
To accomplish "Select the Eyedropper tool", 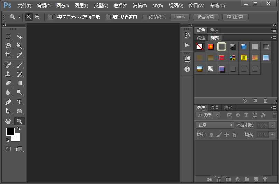I will [x=19, y=55].
